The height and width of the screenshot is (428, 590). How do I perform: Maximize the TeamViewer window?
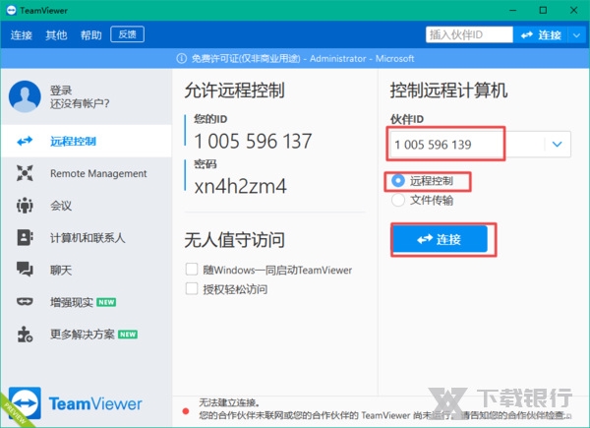tap(543, 10)
